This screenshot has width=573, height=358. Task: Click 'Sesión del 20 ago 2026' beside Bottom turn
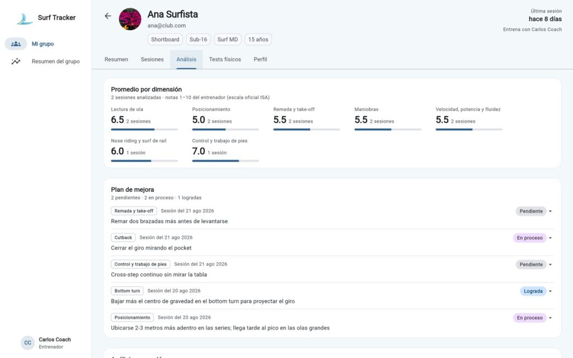pyautogui.click(x=174, y=291)
